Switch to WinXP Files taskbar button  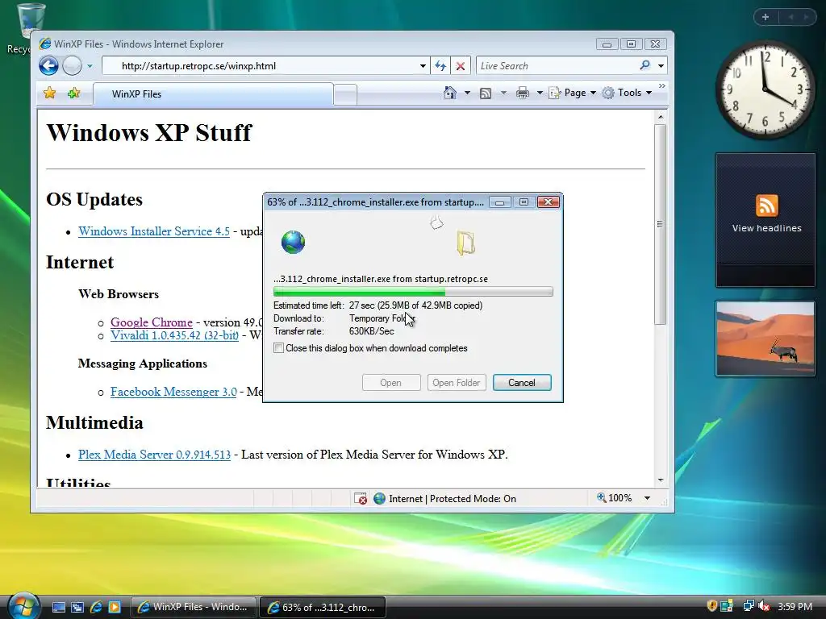click(x=194, y=607)
